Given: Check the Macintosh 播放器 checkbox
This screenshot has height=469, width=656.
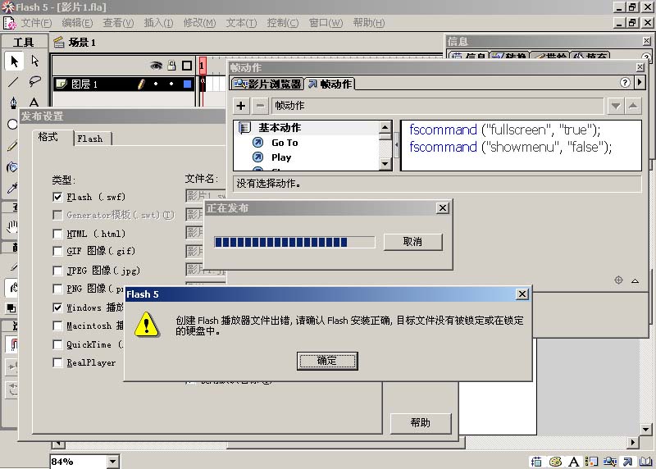Looking at the screenshot, I should coord(57,326).
